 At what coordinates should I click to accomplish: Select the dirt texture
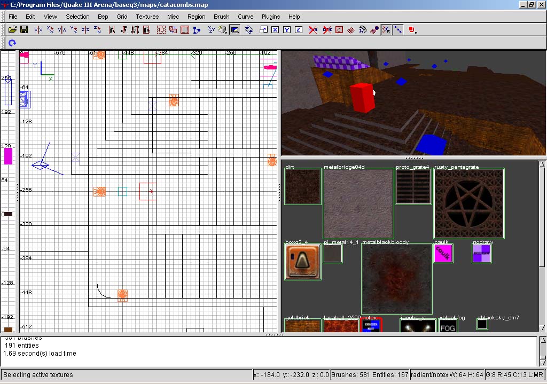303,186
